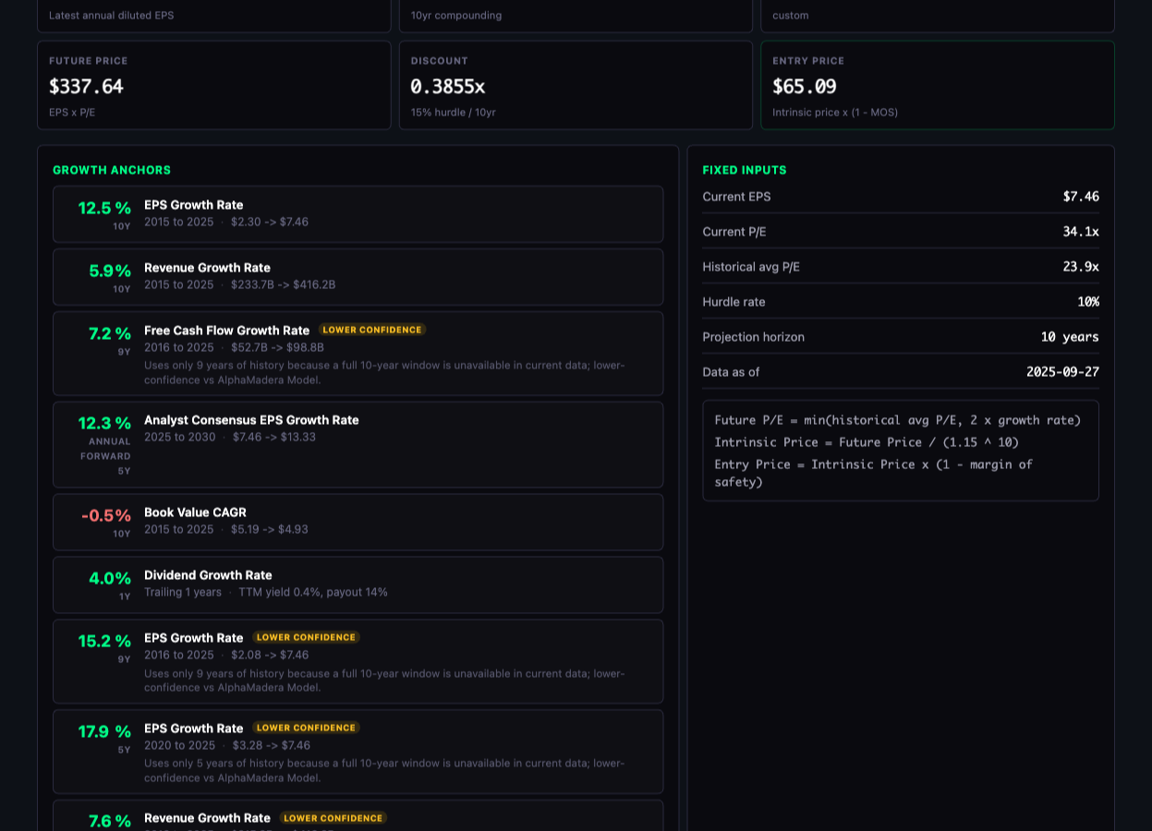The height and width of the screenshot is (831, 1152).
Task: Click the LOWER CONFIDENCE badge on Free Cash Flow
Action: click(x=371, y=329)
